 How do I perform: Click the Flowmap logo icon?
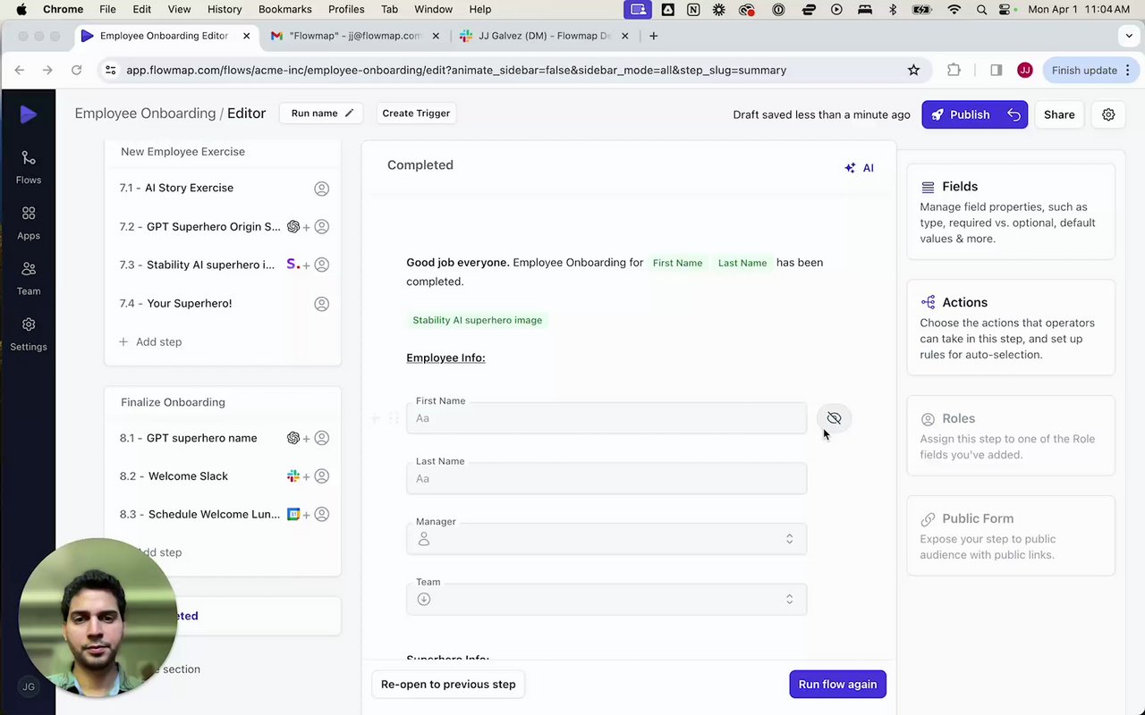(28, 114)
